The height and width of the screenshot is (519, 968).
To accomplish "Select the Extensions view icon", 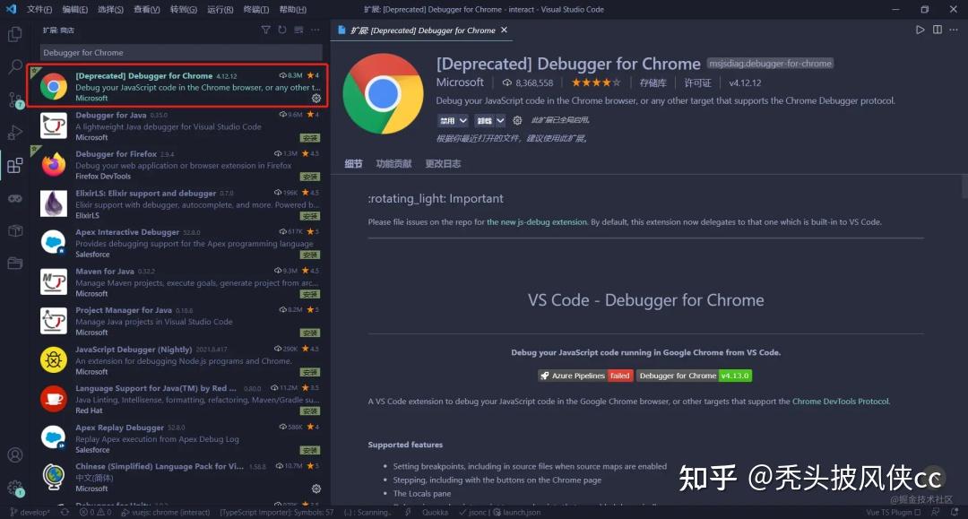I will click(15, 165).
